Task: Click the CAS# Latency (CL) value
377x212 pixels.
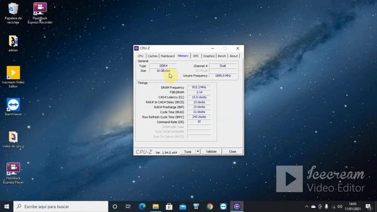Action: [x=199, y=97]
